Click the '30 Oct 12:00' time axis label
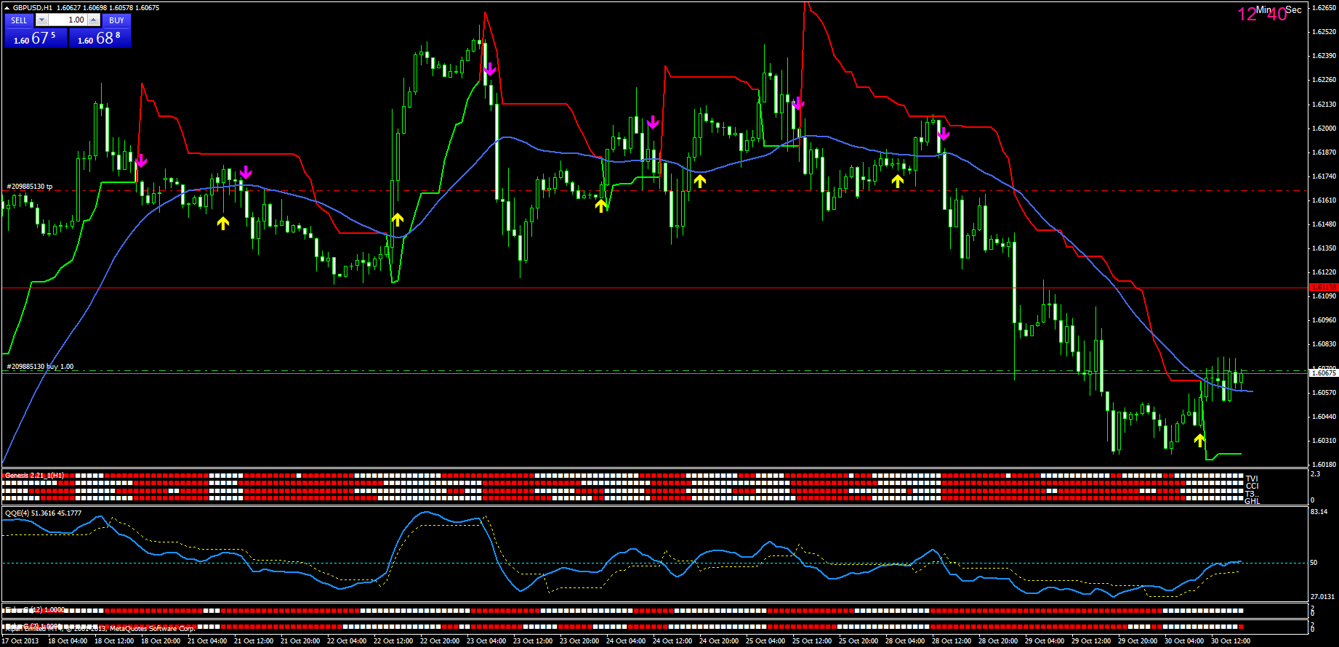1339x647 pixels. tap(1231, 641)
